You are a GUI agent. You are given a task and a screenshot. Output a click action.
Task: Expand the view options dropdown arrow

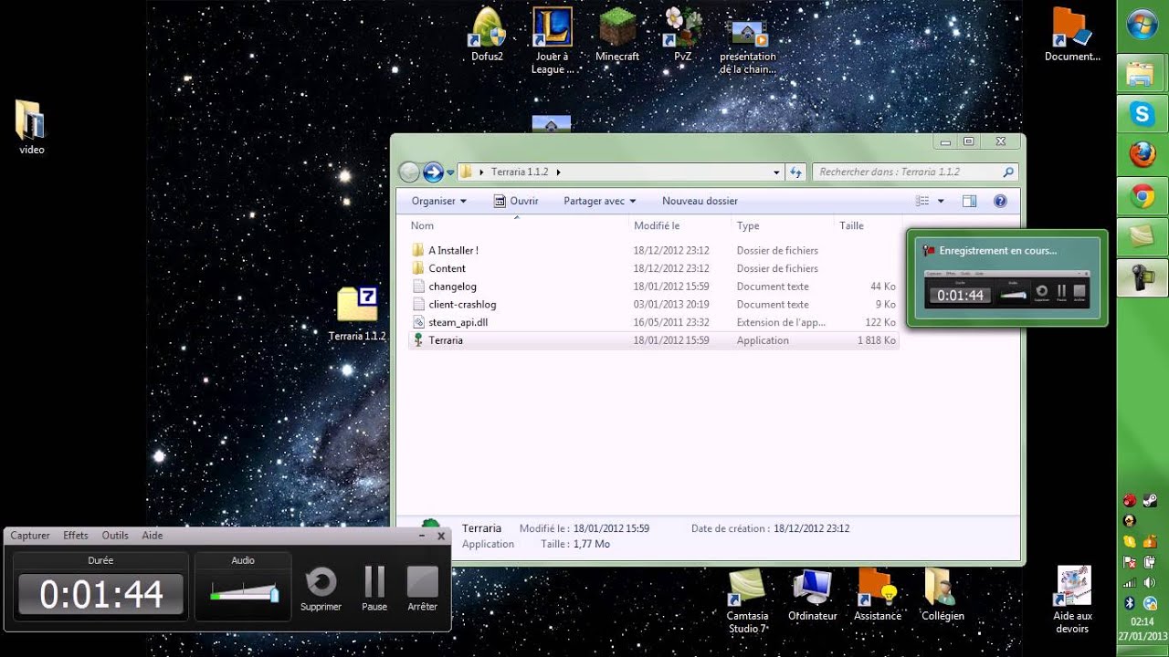[941, 201]
